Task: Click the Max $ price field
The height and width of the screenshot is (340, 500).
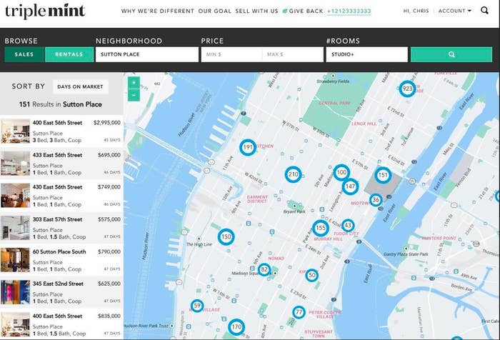Action: click(x=292, y=54)
